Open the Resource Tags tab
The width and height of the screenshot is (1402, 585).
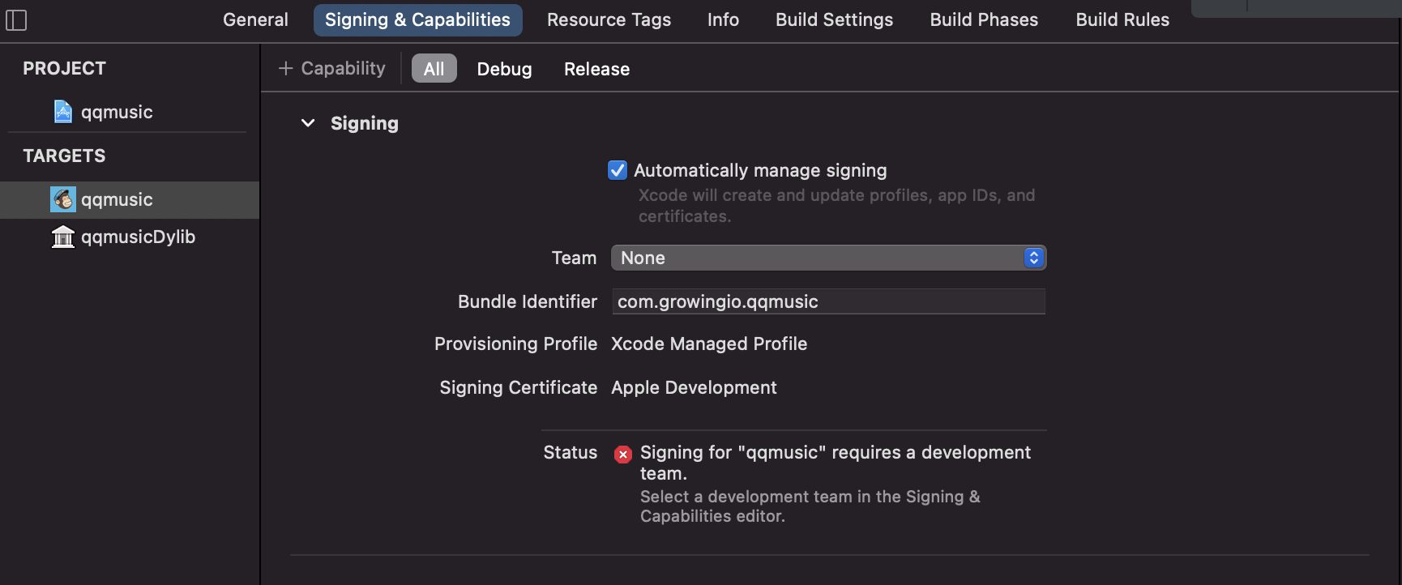coord(609,19)
